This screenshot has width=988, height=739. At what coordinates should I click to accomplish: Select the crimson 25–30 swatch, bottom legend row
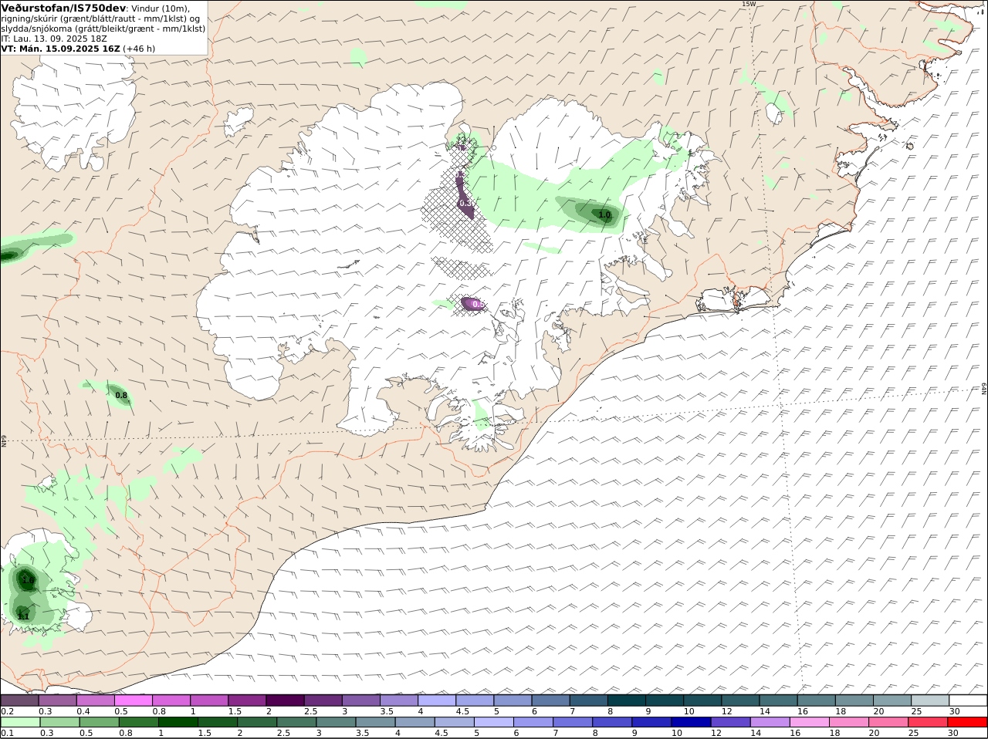928,723
